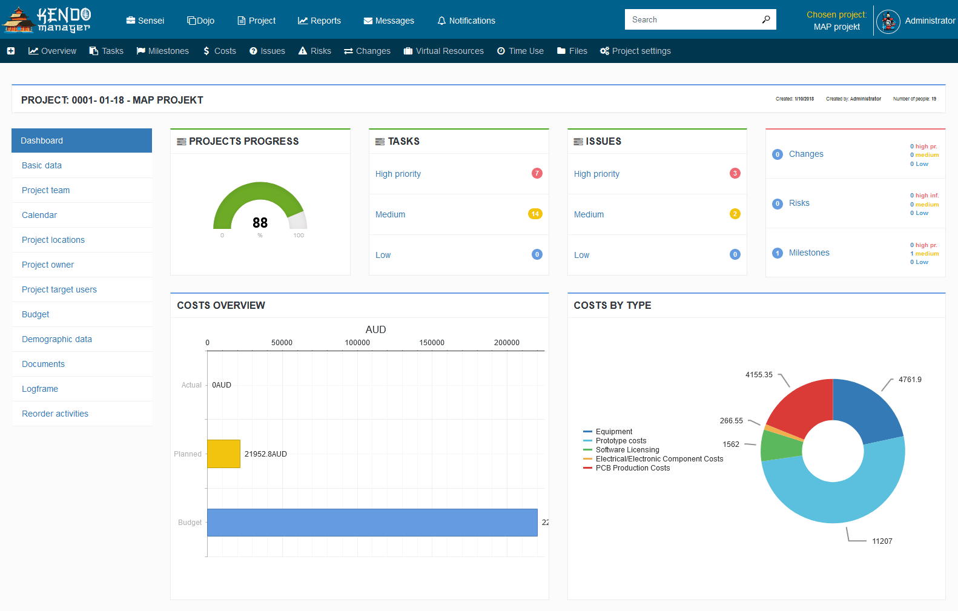958x611 pixels.
Task: Click the PCB Production Costs legend entry
Action: point(626,468)
